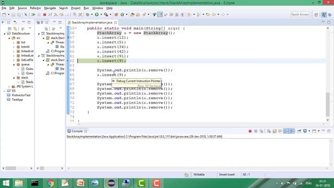Open the Debug button dropdown arrow

92,15
